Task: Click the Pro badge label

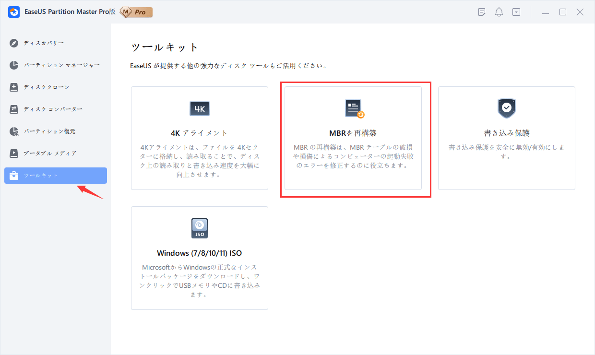Action: (136, 12)
